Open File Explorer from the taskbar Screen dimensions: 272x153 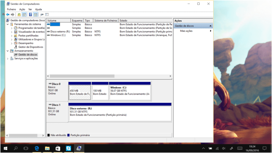pyautogui.click(x=47, y=148)
